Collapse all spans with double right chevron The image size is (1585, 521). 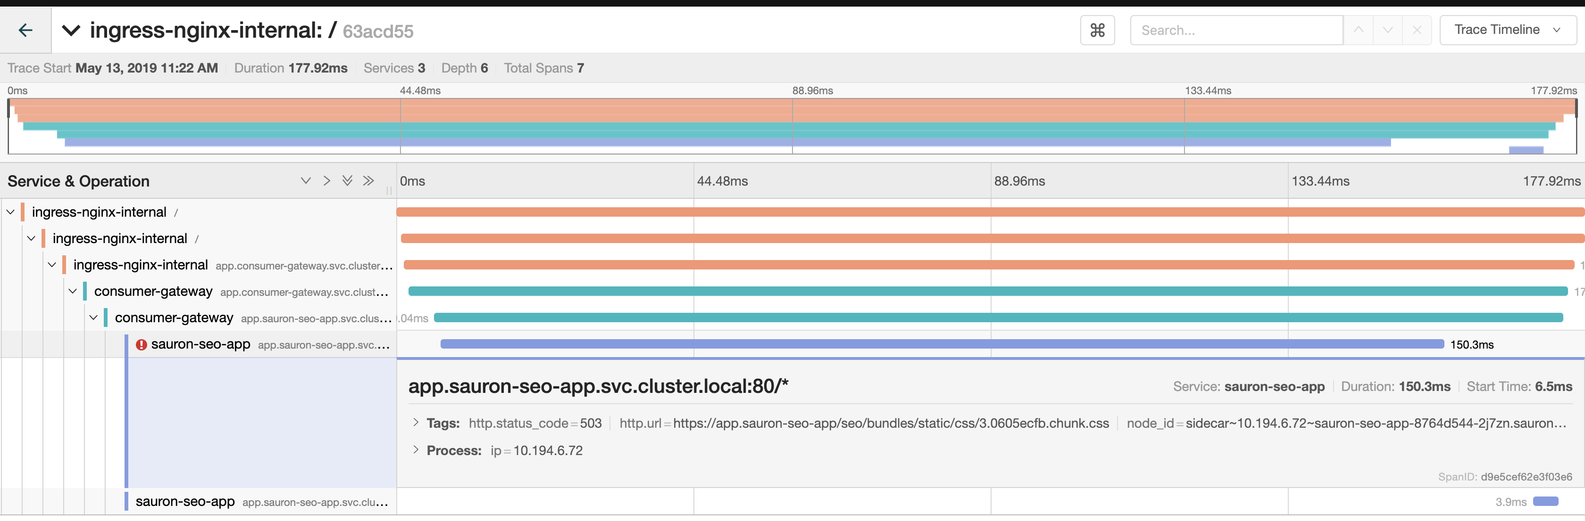(368, 180)
